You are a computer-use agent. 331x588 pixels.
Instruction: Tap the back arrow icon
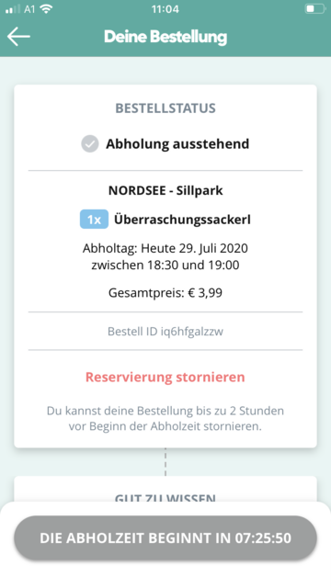tap(18, 37)
